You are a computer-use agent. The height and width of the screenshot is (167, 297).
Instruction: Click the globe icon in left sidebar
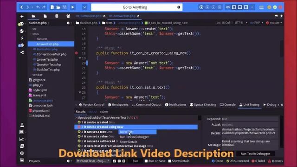22,31
